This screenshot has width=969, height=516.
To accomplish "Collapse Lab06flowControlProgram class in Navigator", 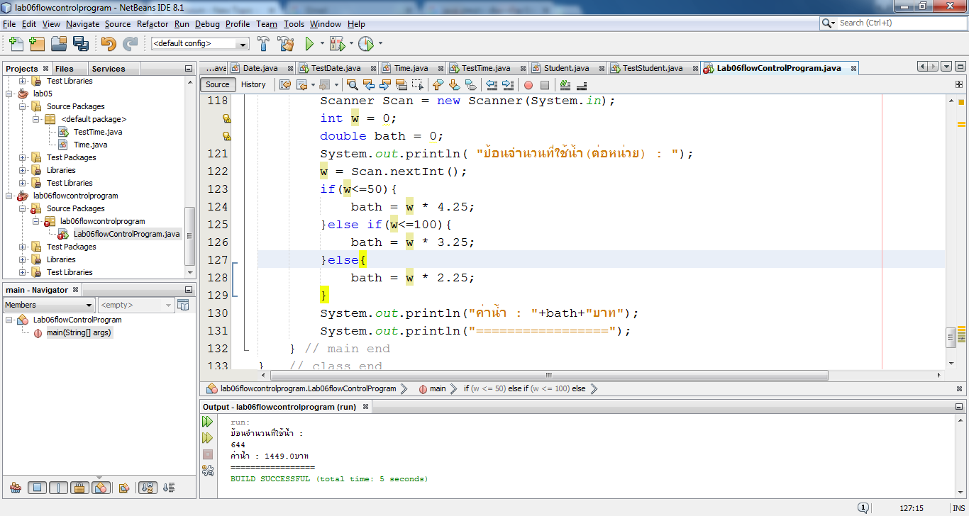I will [x=10, y=320].
